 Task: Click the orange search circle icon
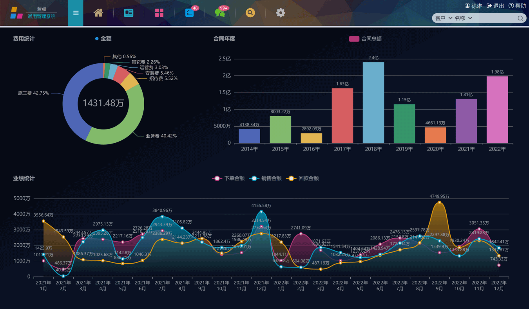click(250, 13)
